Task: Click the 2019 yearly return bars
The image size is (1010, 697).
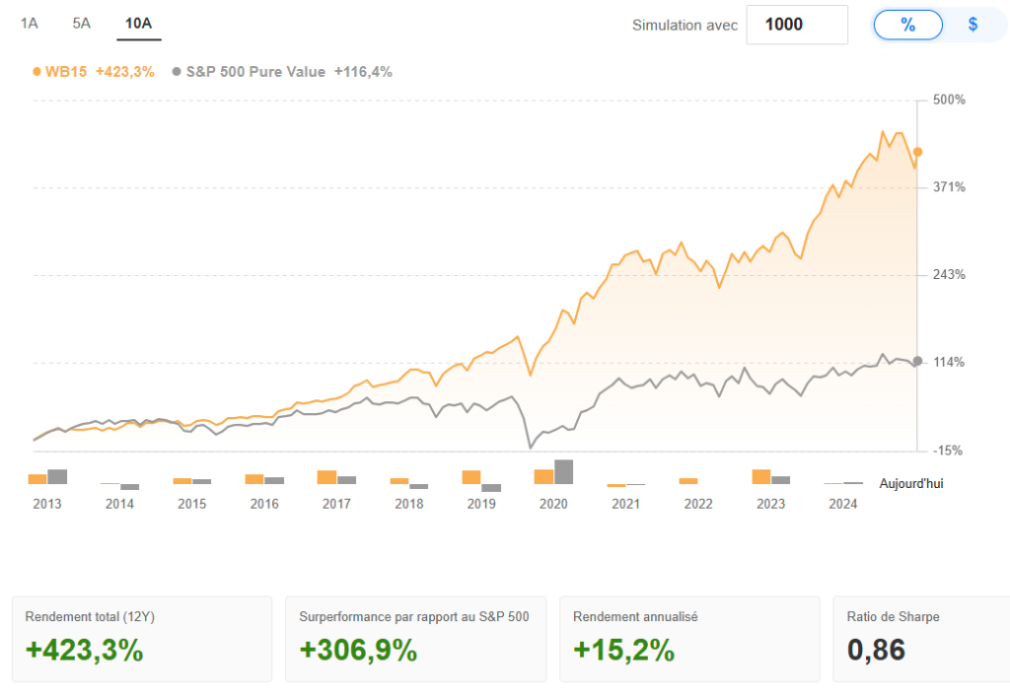Action: (481, 479)
